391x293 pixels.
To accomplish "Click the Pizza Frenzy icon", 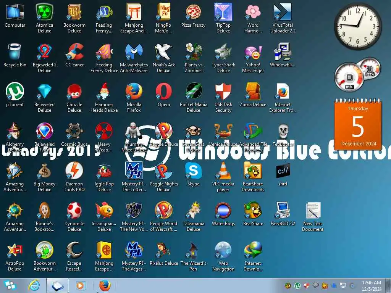I will point(193,12).
